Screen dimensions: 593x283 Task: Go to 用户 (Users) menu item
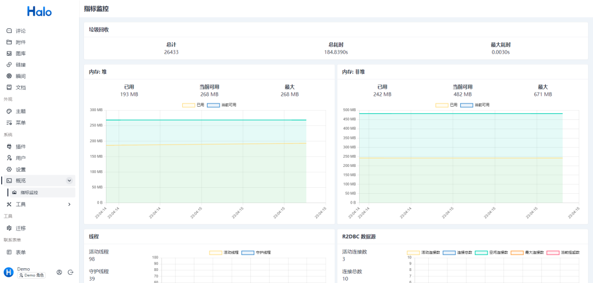[x=20, y=158]
